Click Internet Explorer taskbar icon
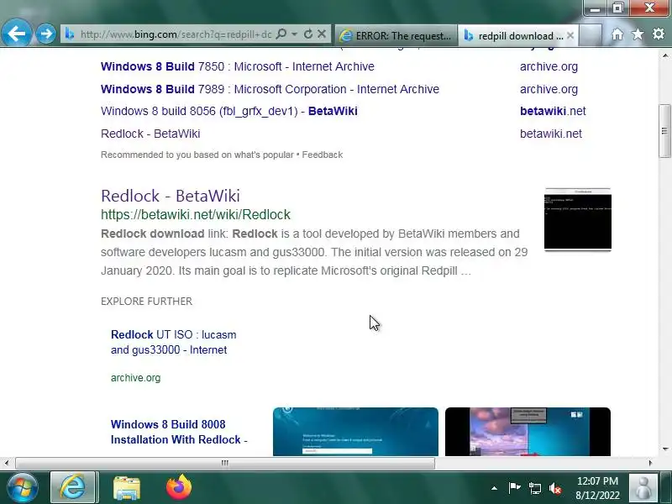The height and width of the screenshot is (504, 672). point(73,488)
